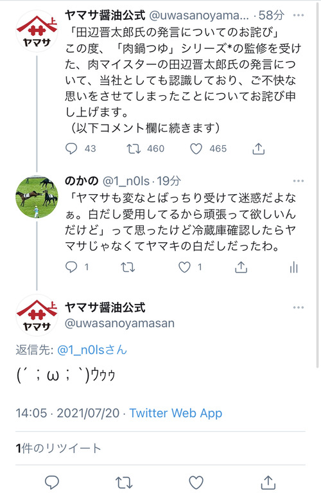Open the Twitter Web App source link
This screenshot has height=493, width=321.
click(x=175, y=413)
